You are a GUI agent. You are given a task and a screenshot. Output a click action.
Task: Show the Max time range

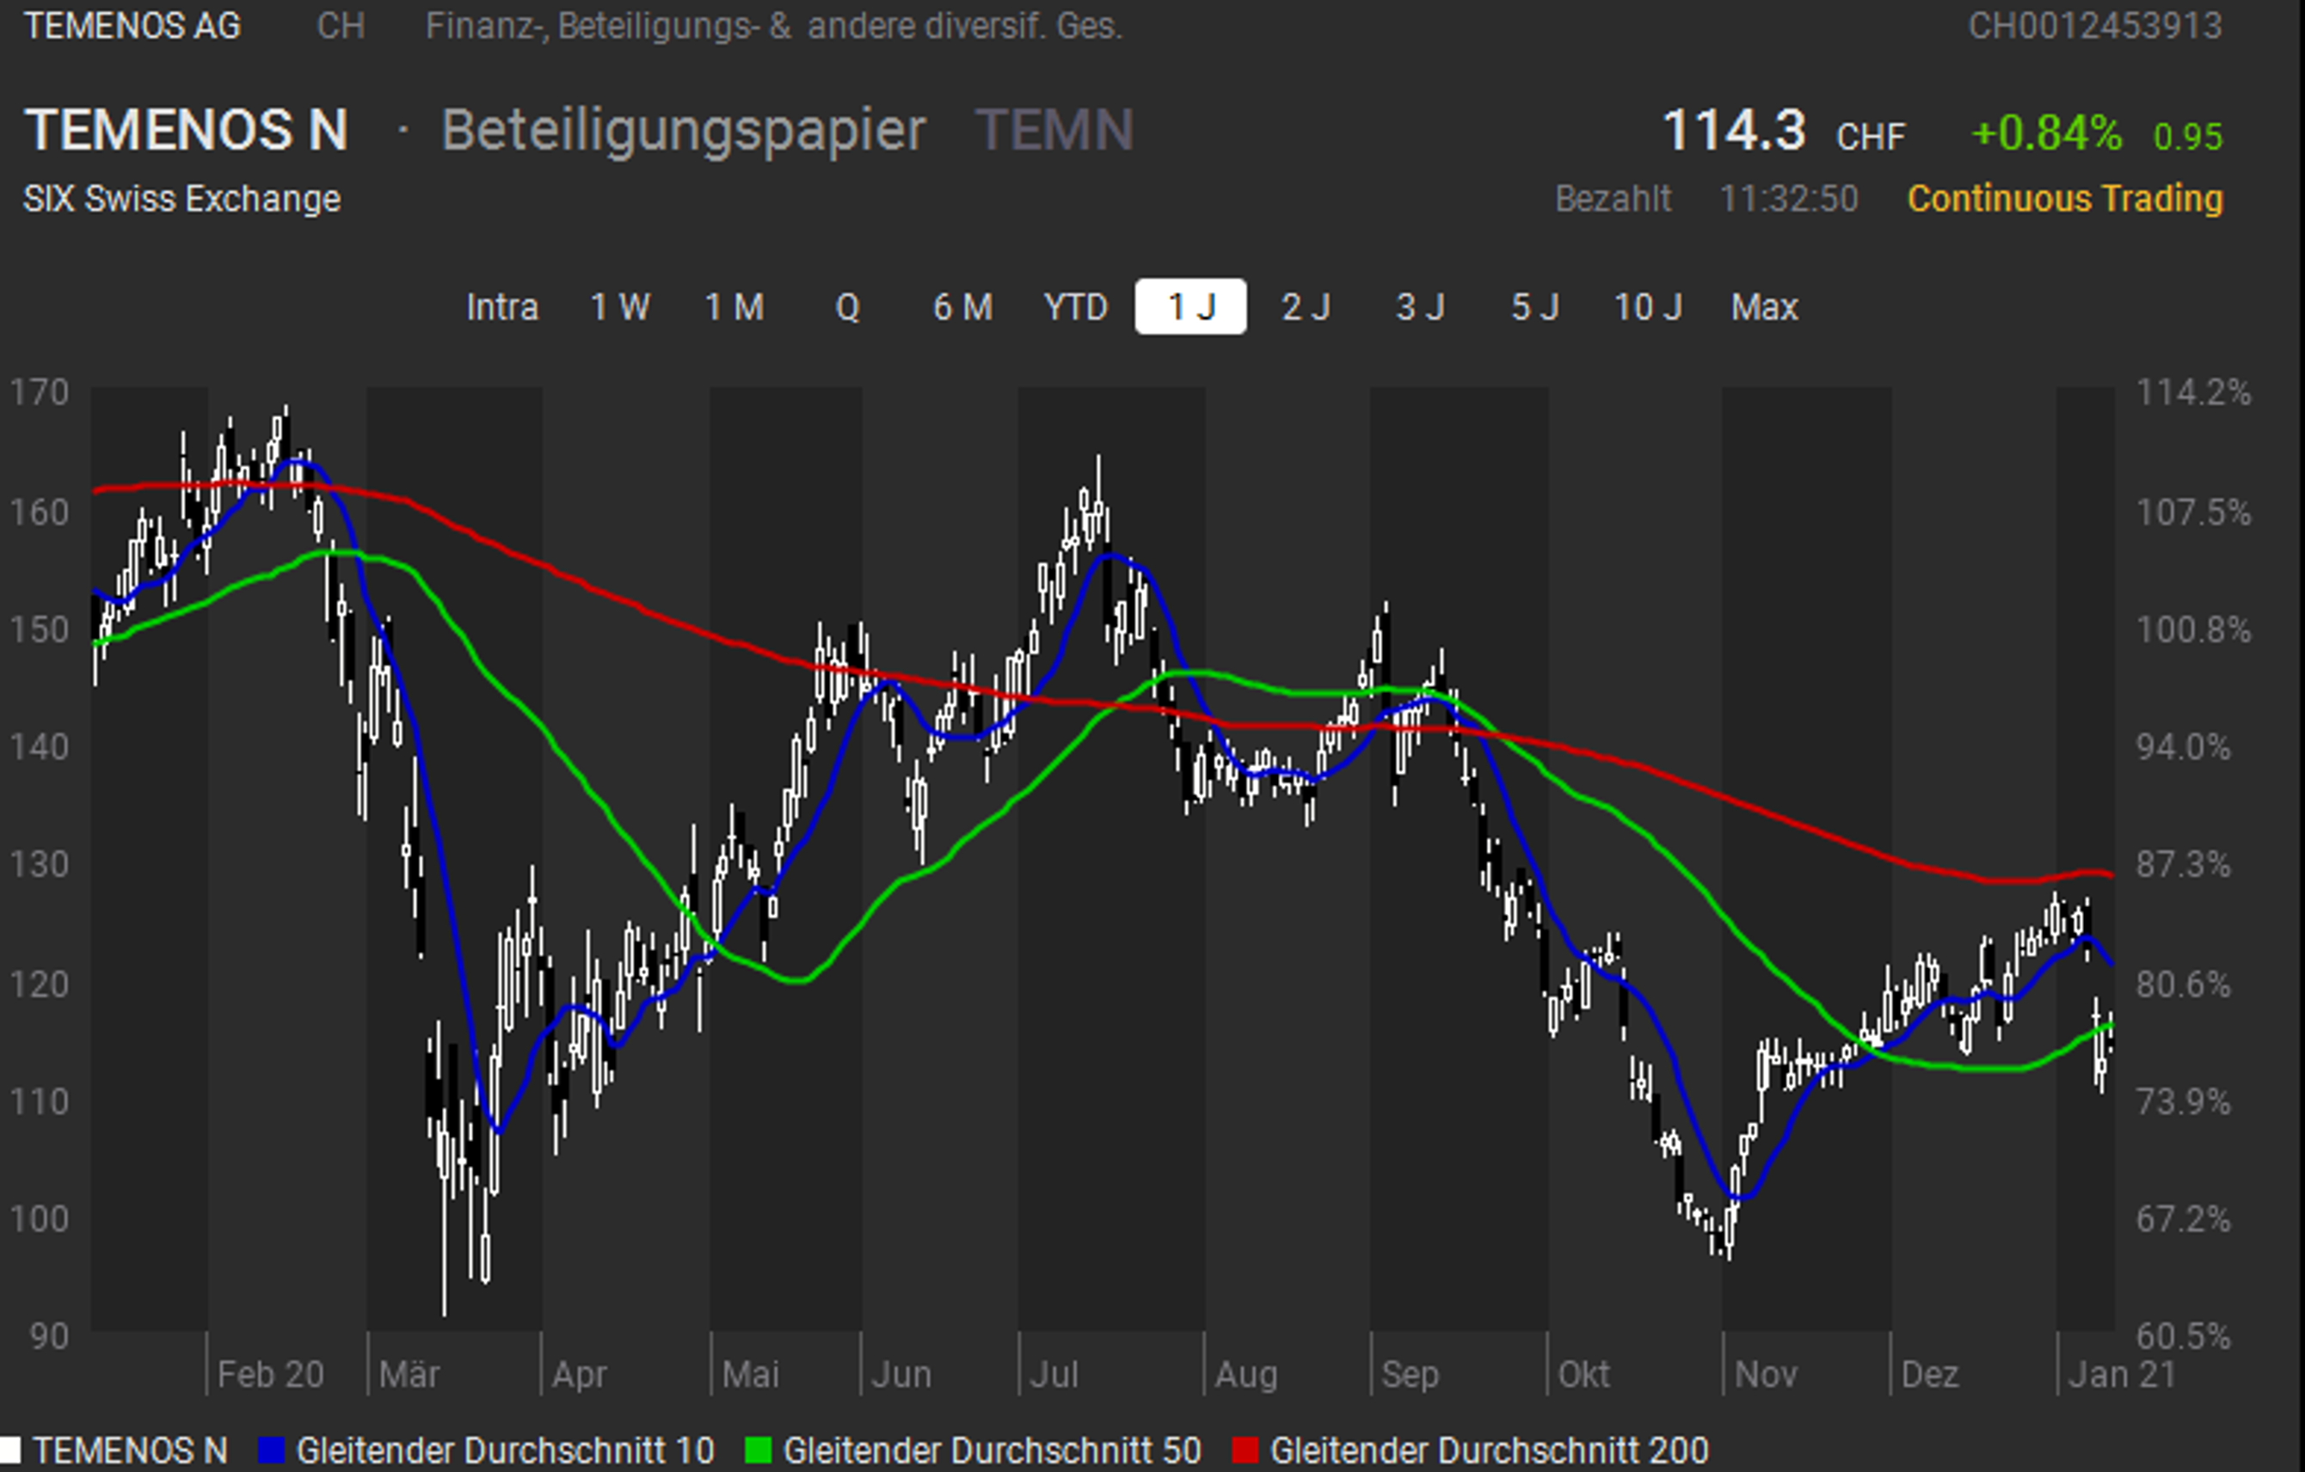pyautogui.click(x=1764, y=307)
